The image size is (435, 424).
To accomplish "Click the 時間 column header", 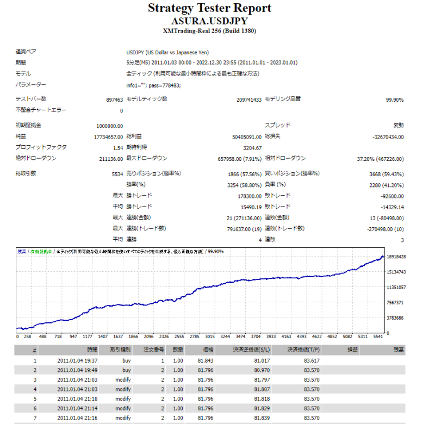I will coord(92,350).
